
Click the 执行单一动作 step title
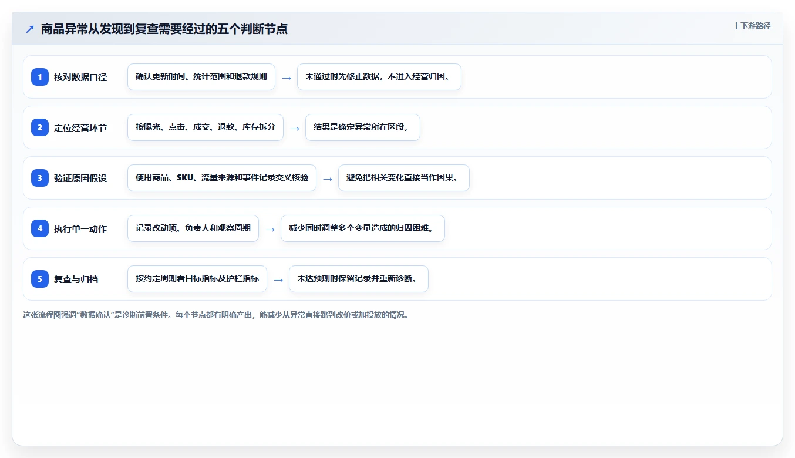pyautogui.click(x=80, y=228)
